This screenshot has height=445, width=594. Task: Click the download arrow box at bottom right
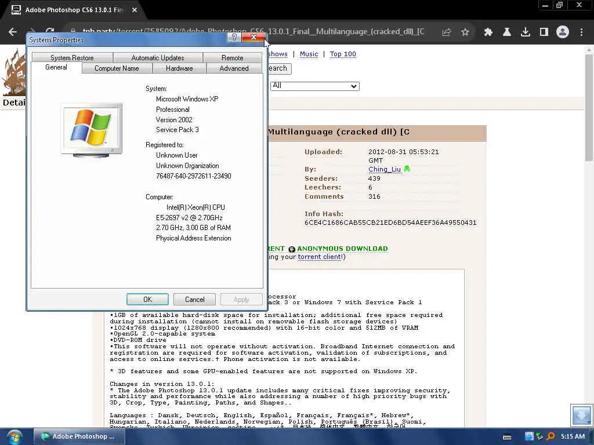[x=581, y=415]
